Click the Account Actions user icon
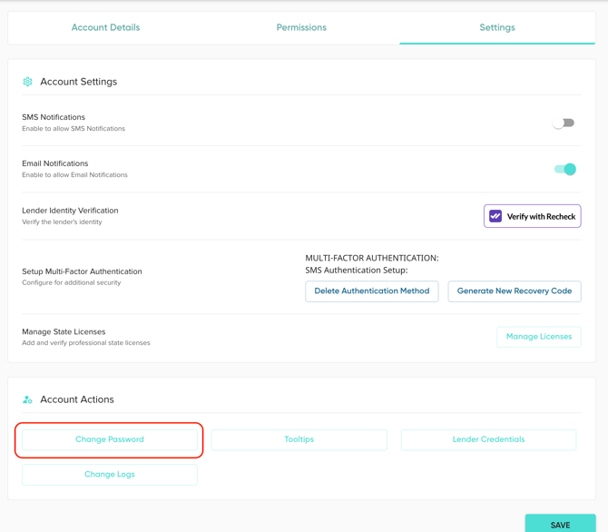This screenshot has height=532, width=608. point(27,399)
